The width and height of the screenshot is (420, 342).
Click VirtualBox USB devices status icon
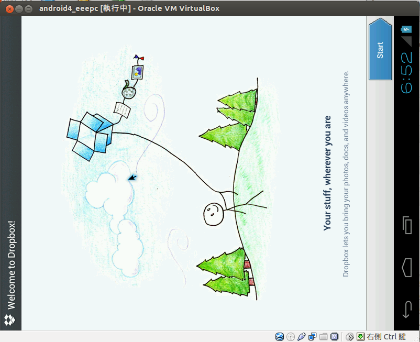[x=301, y=337]
